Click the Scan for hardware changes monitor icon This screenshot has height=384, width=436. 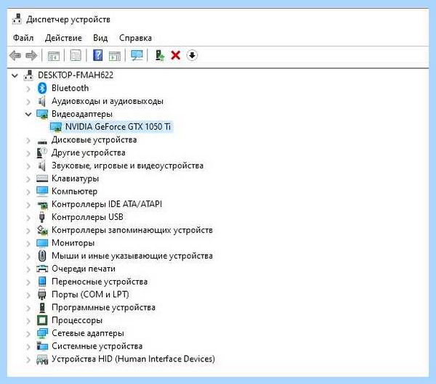click(137, 55)
